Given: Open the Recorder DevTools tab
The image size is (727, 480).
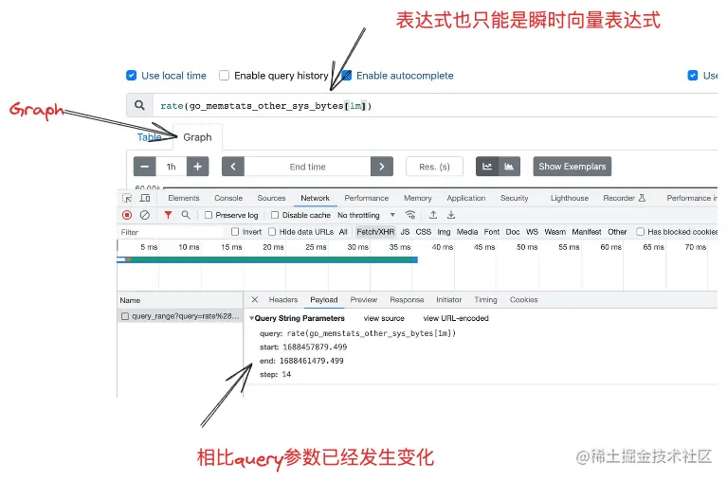Looking at the screenshot, I should click(x=624, y=198).
